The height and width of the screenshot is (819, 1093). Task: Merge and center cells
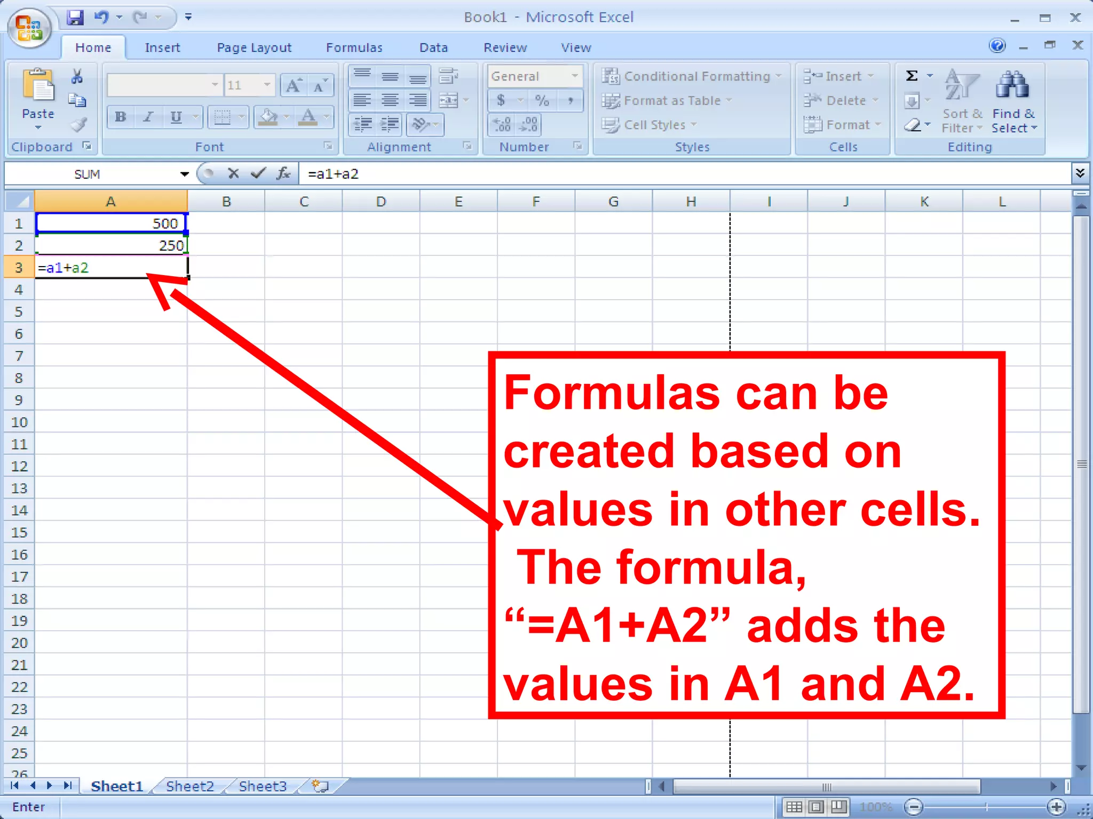tap(448, 100)
